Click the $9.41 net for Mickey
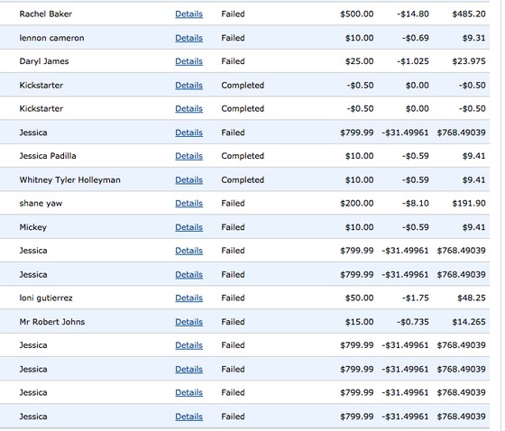The height and width of the screenshot is (431, 505). (x=474, y=227)
